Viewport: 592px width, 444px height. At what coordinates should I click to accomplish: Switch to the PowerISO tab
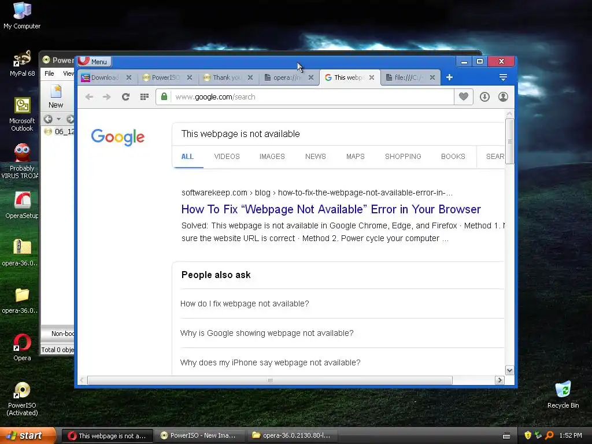point(166,77)
